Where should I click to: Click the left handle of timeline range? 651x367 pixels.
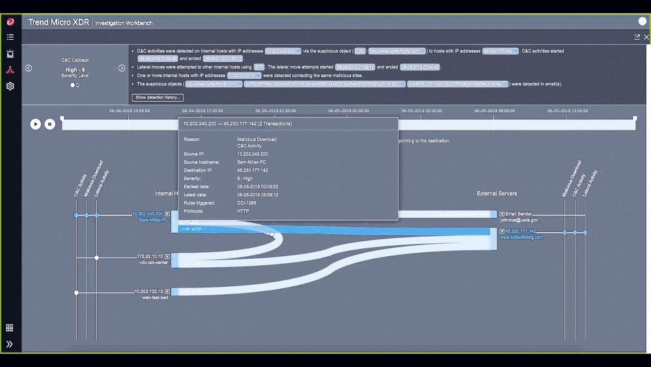62,119
